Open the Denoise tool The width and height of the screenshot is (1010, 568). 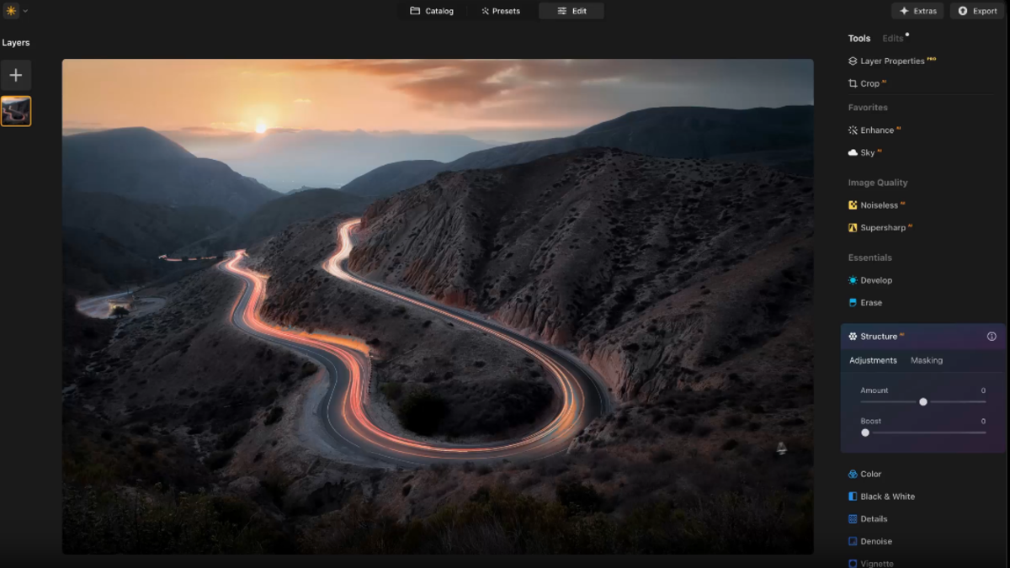(875, 541)
